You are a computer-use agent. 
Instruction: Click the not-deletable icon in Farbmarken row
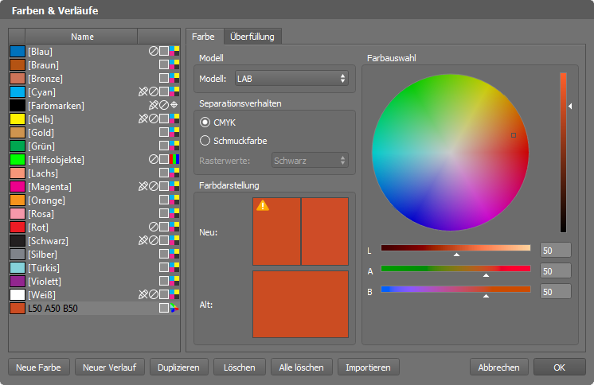point(164,105)
